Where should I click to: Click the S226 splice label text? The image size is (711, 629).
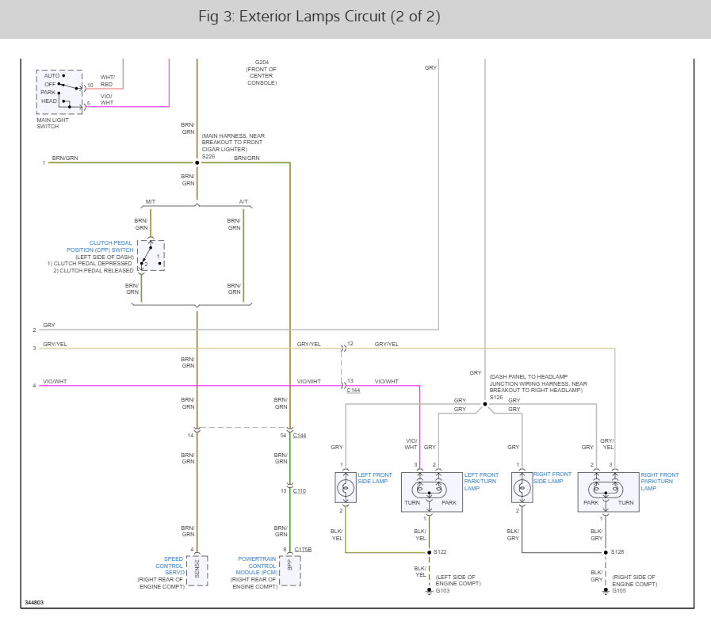pos(208,156)
